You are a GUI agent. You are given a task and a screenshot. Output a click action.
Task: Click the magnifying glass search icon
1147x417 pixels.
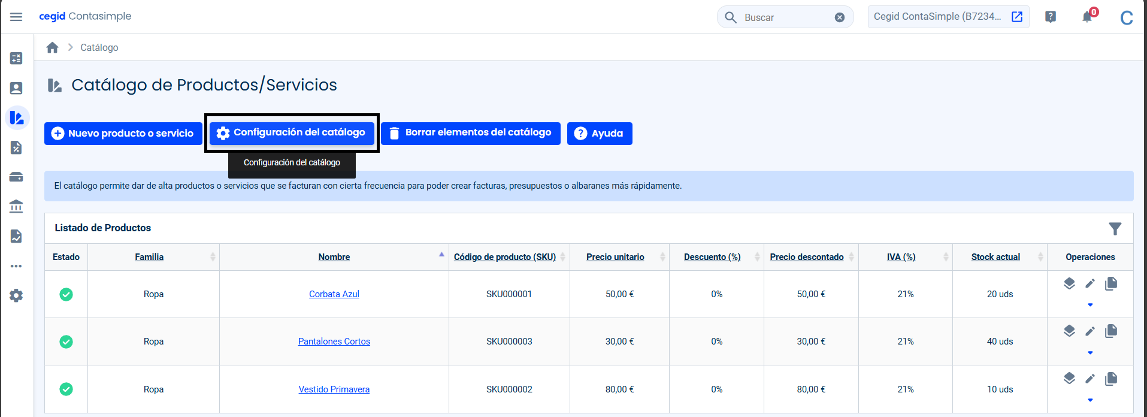click(x=731, y=17)
